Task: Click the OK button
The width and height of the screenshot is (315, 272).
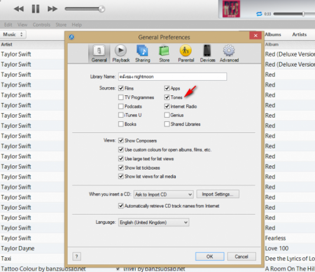Action: (209, 257)
